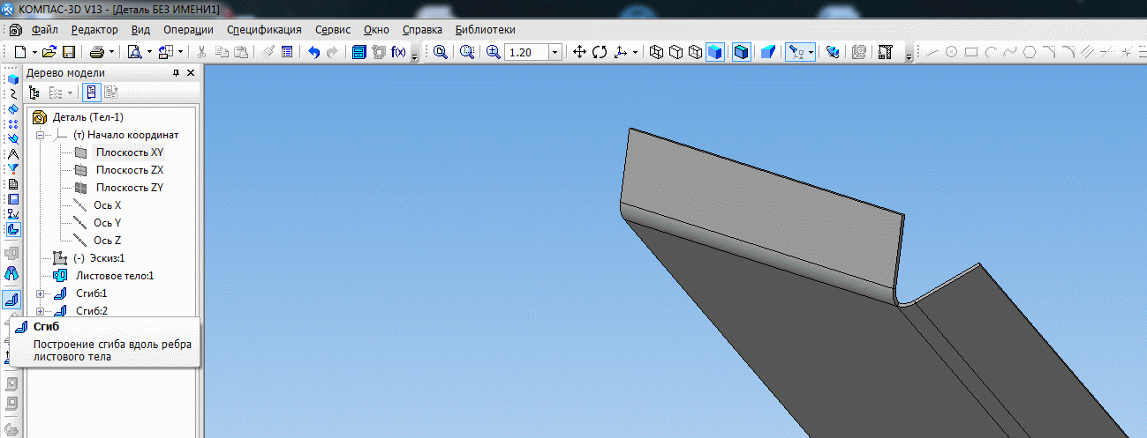Select Плоскость XY in model tree
Viewport: 1147px width, 438px height.
coord(130,152)
